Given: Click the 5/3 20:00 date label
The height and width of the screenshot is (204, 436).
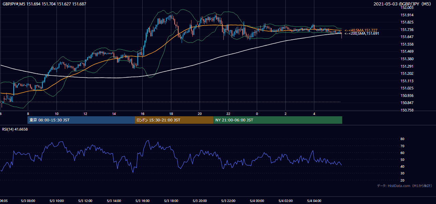Looking at the screenshot, I should click(x=200, y=201).
